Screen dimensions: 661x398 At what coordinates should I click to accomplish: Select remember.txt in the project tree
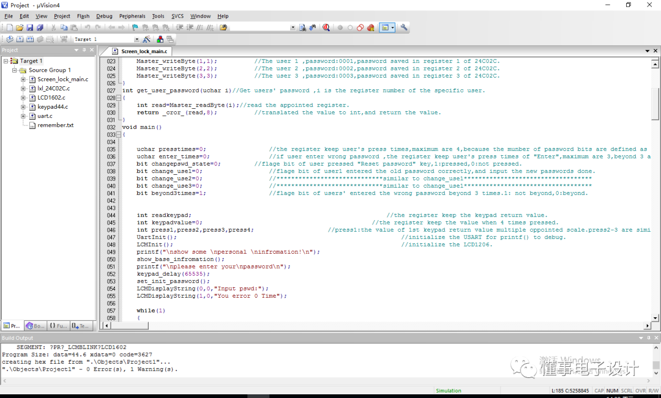click(x=56, y=125)
